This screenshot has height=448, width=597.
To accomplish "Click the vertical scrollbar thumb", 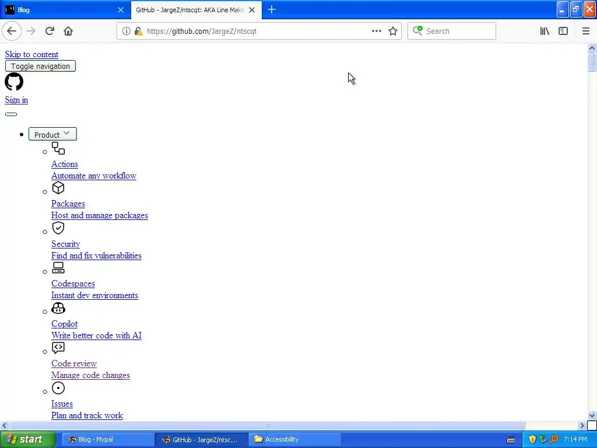I will pos(592,62).
